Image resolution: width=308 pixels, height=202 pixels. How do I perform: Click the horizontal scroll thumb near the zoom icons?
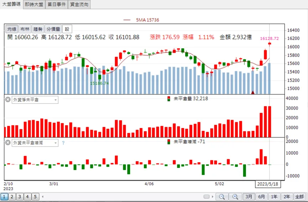pos(207,197)
